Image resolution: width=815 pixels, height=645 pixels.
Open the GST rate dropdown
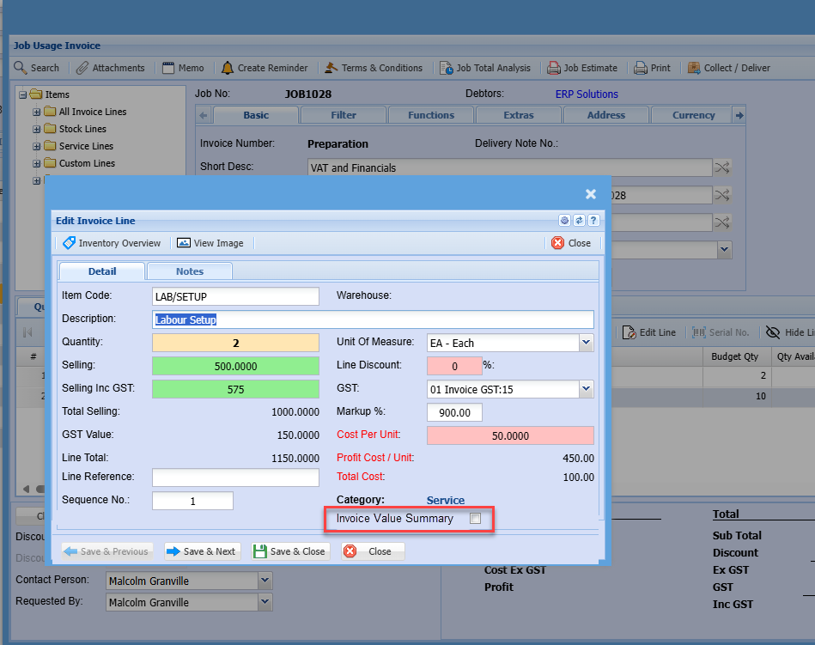[586, 389]
